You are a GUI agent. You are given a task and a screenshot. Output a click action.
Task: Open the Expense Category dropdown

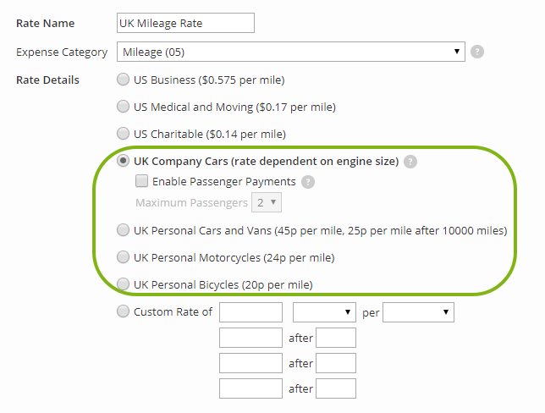[290, 52]
